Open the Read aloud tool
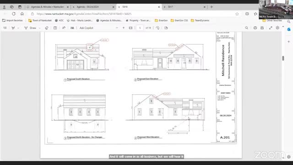The image size is (293, 165). (64, 28)
